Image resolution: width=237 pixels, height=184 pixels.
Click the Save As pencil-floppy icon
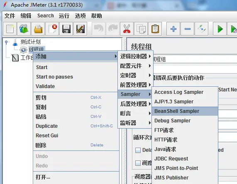click(81, 29)
